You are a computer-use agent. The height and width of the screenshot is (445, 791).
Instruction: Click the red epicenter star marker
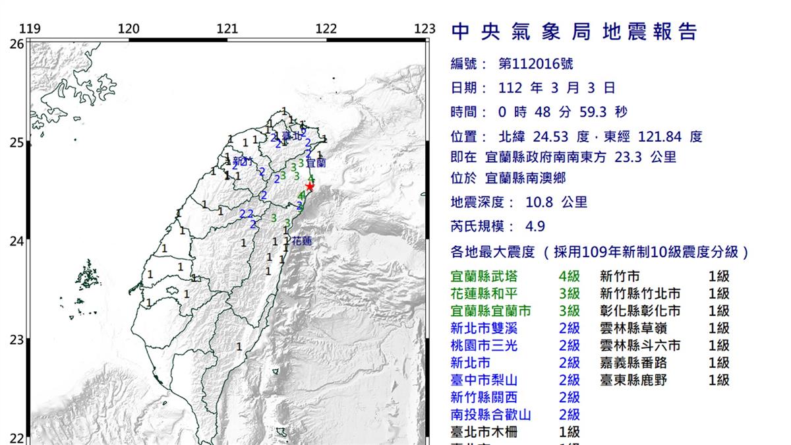[310, 187]
